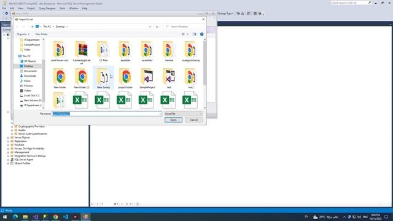Select the project tester folder

click(125, 78)
